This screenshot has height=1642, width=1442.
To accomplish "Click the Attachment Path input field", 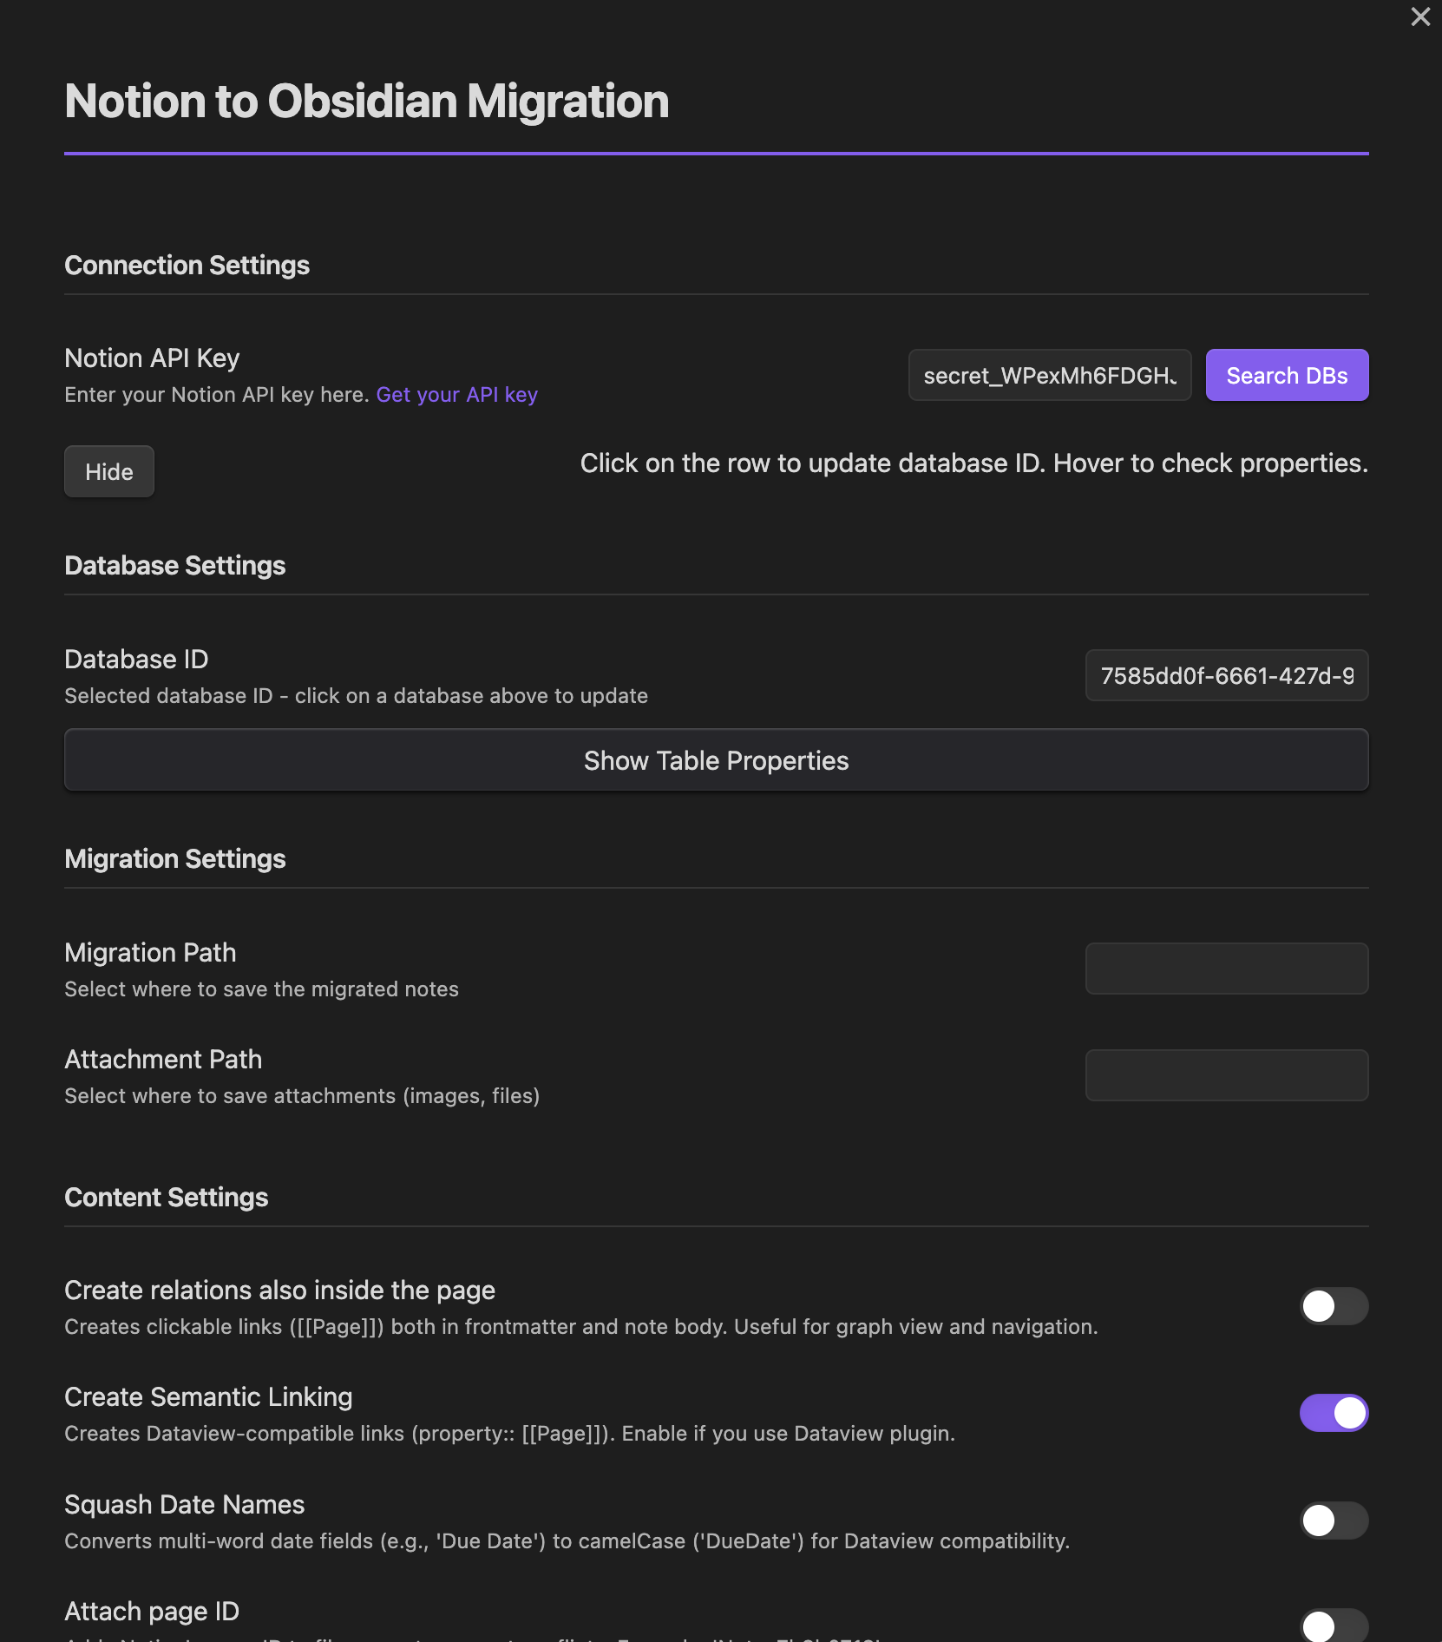I will tap(1227, 1075).
